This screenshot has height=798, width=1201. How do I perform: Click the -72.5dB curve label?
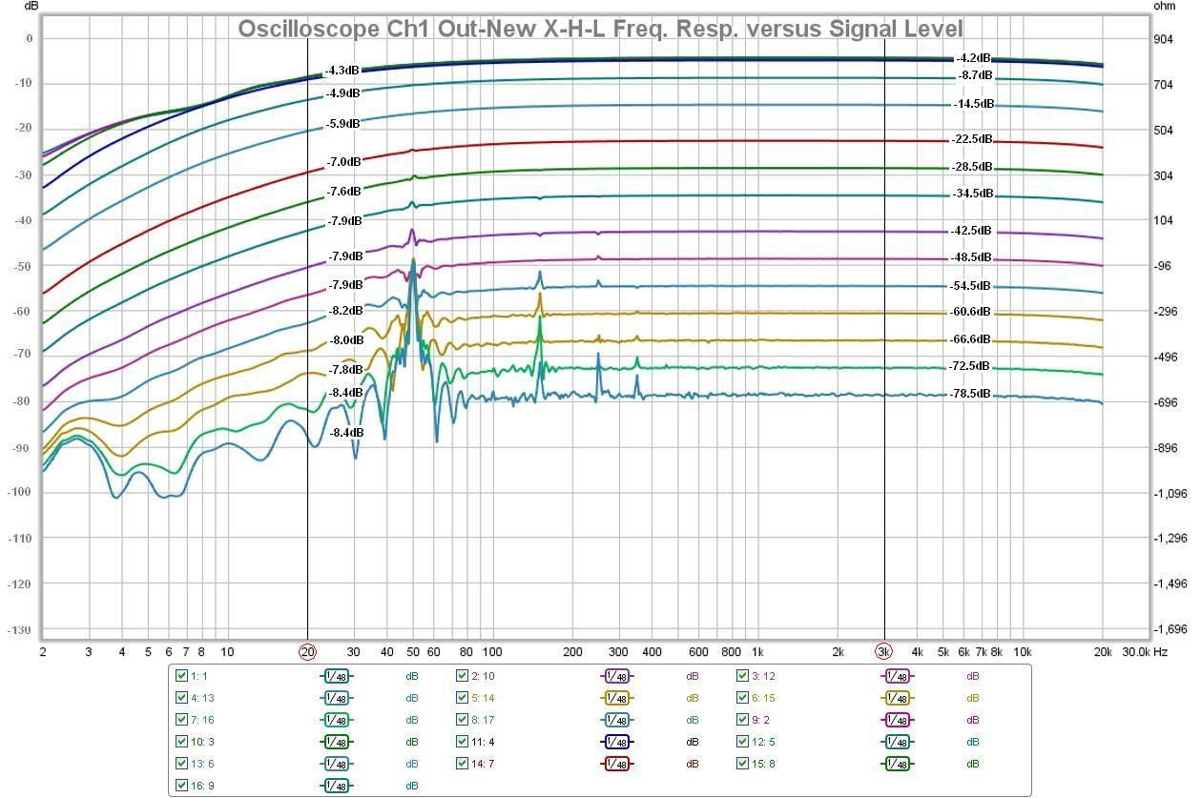970,366
